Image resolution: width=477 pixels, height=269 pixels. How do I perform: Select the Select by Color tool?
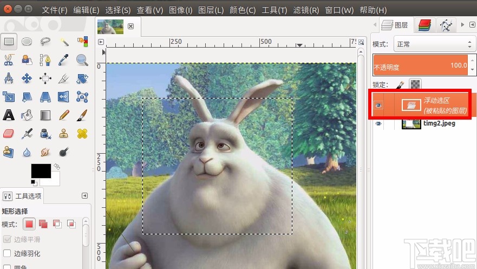(x=82, y=41)
